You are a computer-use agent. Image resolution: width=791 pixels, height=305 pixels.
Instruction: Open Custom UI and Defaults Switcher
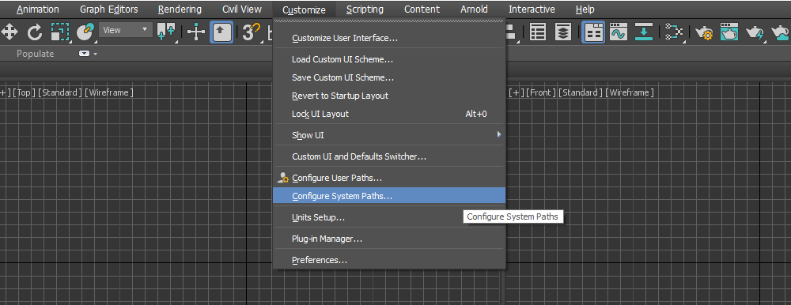click(x=389, y=156)
